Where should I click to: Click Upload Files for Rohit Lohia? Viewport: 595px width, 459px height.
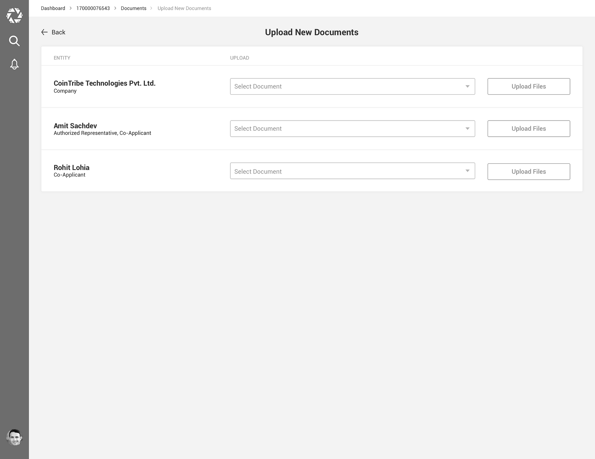pyautogui.click(x=529, y=171)
